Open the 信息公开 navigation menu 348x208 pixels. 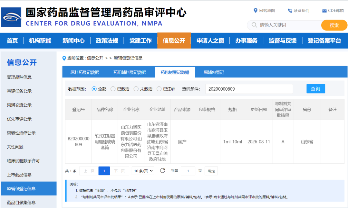point(174,41)
